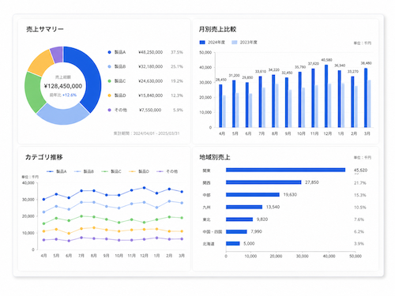Click the 地域別売上 panel title

[215, 157]
